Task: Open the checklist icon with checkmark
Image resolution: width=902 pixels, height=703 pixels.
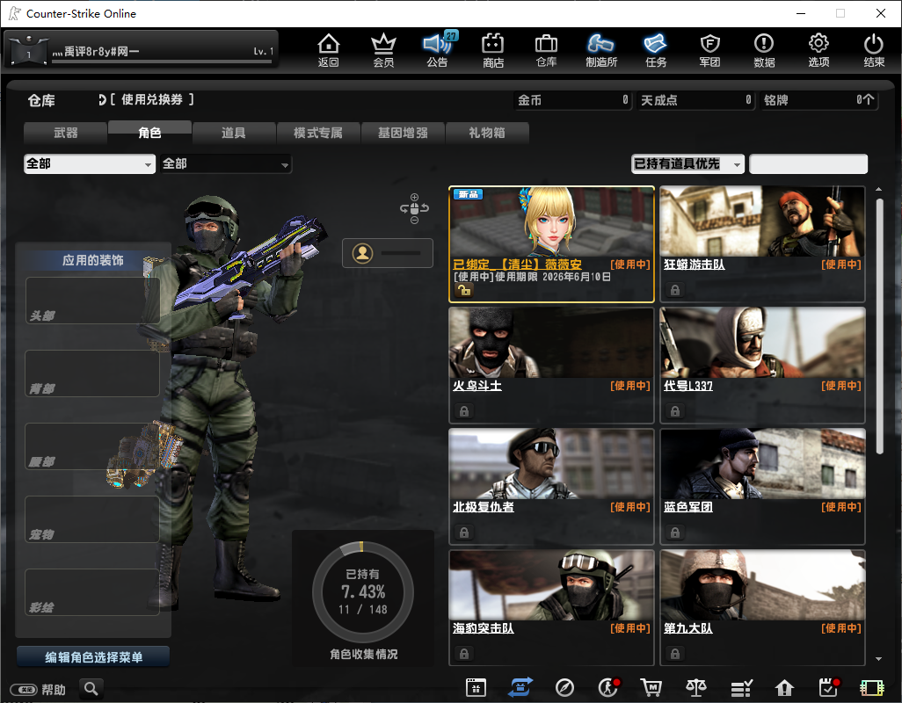Action: (741, 687)
